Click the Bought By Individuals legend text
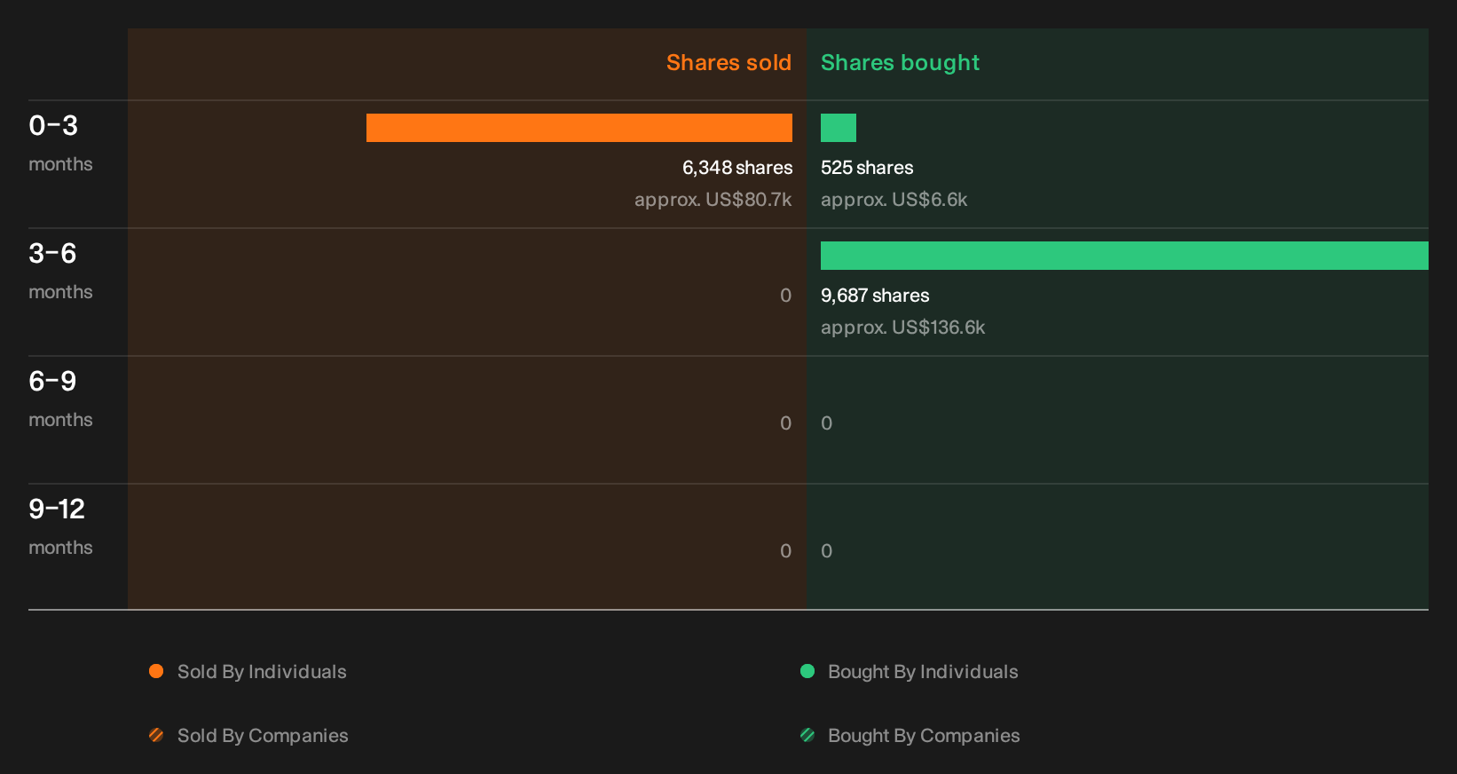The width and height of the screenshot is (1457, 774). point(923,672)
